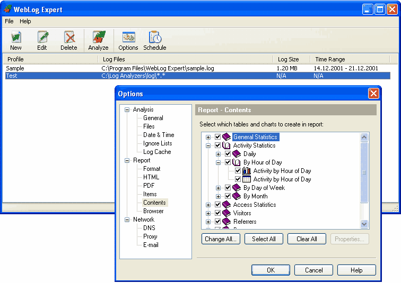Viewport: 401px width, 283px height.
Task: Expand the General Statistics node
Action: 208,137
